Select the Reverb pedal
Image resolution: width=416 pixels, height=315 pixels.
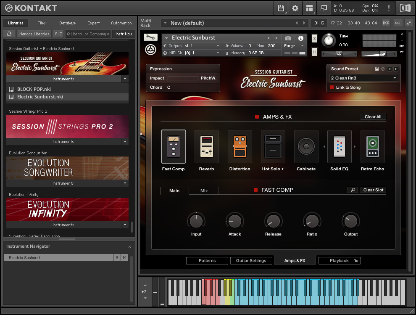pyautogui.click(x=206, y=147)
